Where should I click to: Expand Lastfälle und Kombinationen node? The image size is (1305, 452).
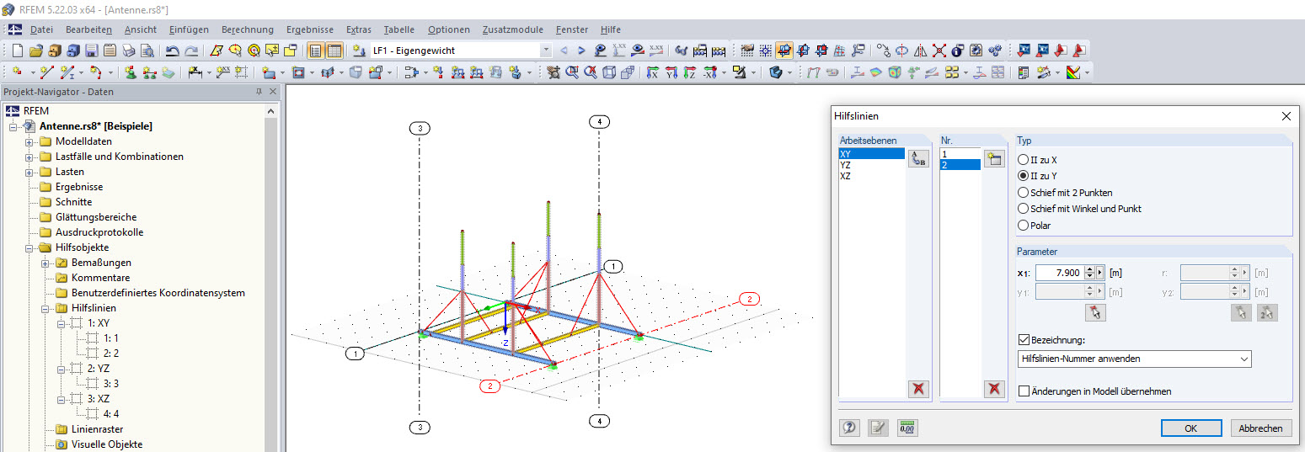pos(29,157)
